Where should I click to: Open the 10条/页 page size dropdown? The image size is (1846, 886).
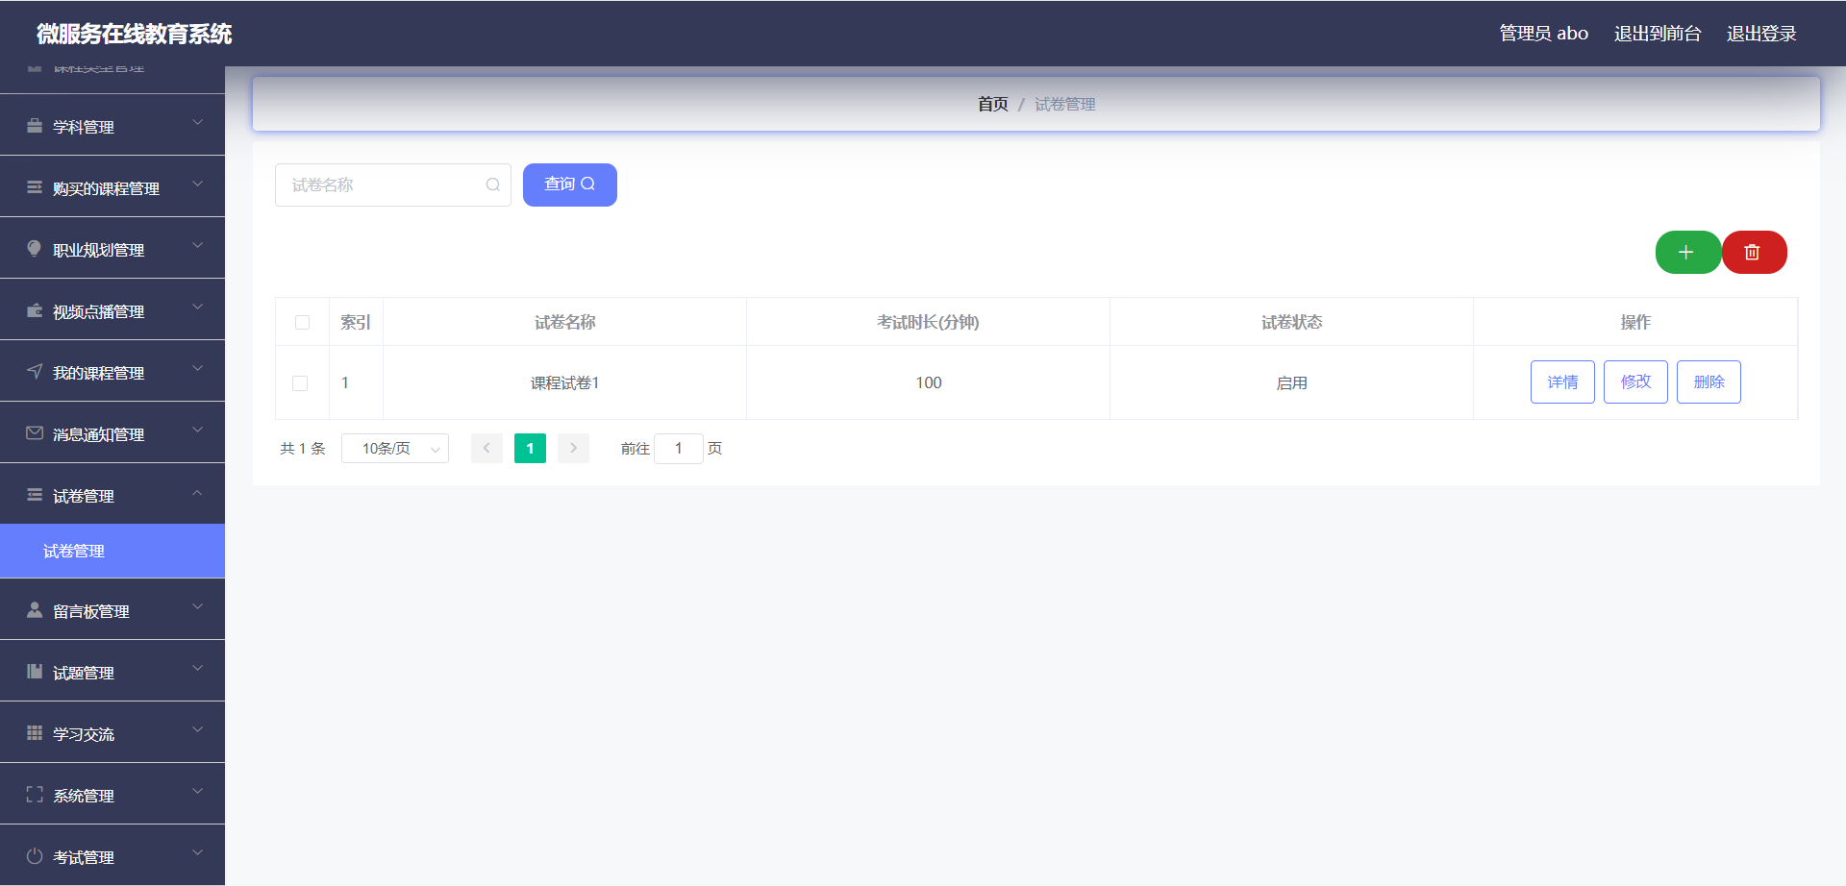click(394, 448)
